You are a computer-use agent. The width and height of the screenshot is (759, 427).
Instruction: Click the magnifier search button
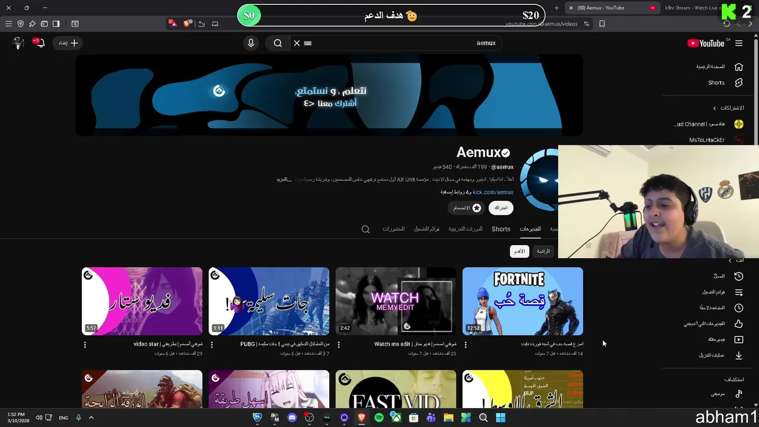coord(278,43)
